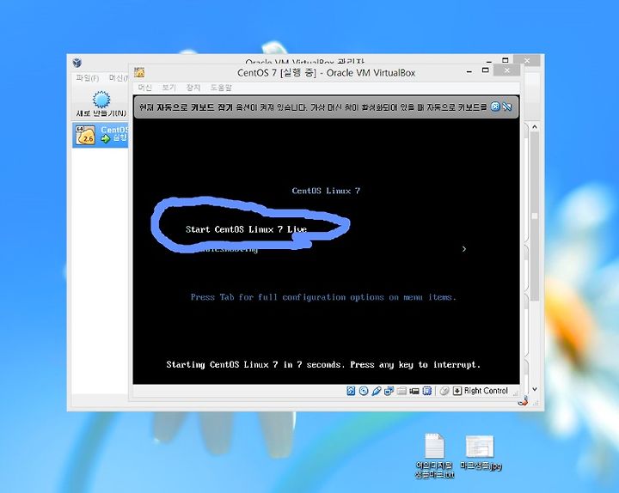Click the Right Control host key label
Viewport: 619px width, 493px height.
(x=486, y=391)
